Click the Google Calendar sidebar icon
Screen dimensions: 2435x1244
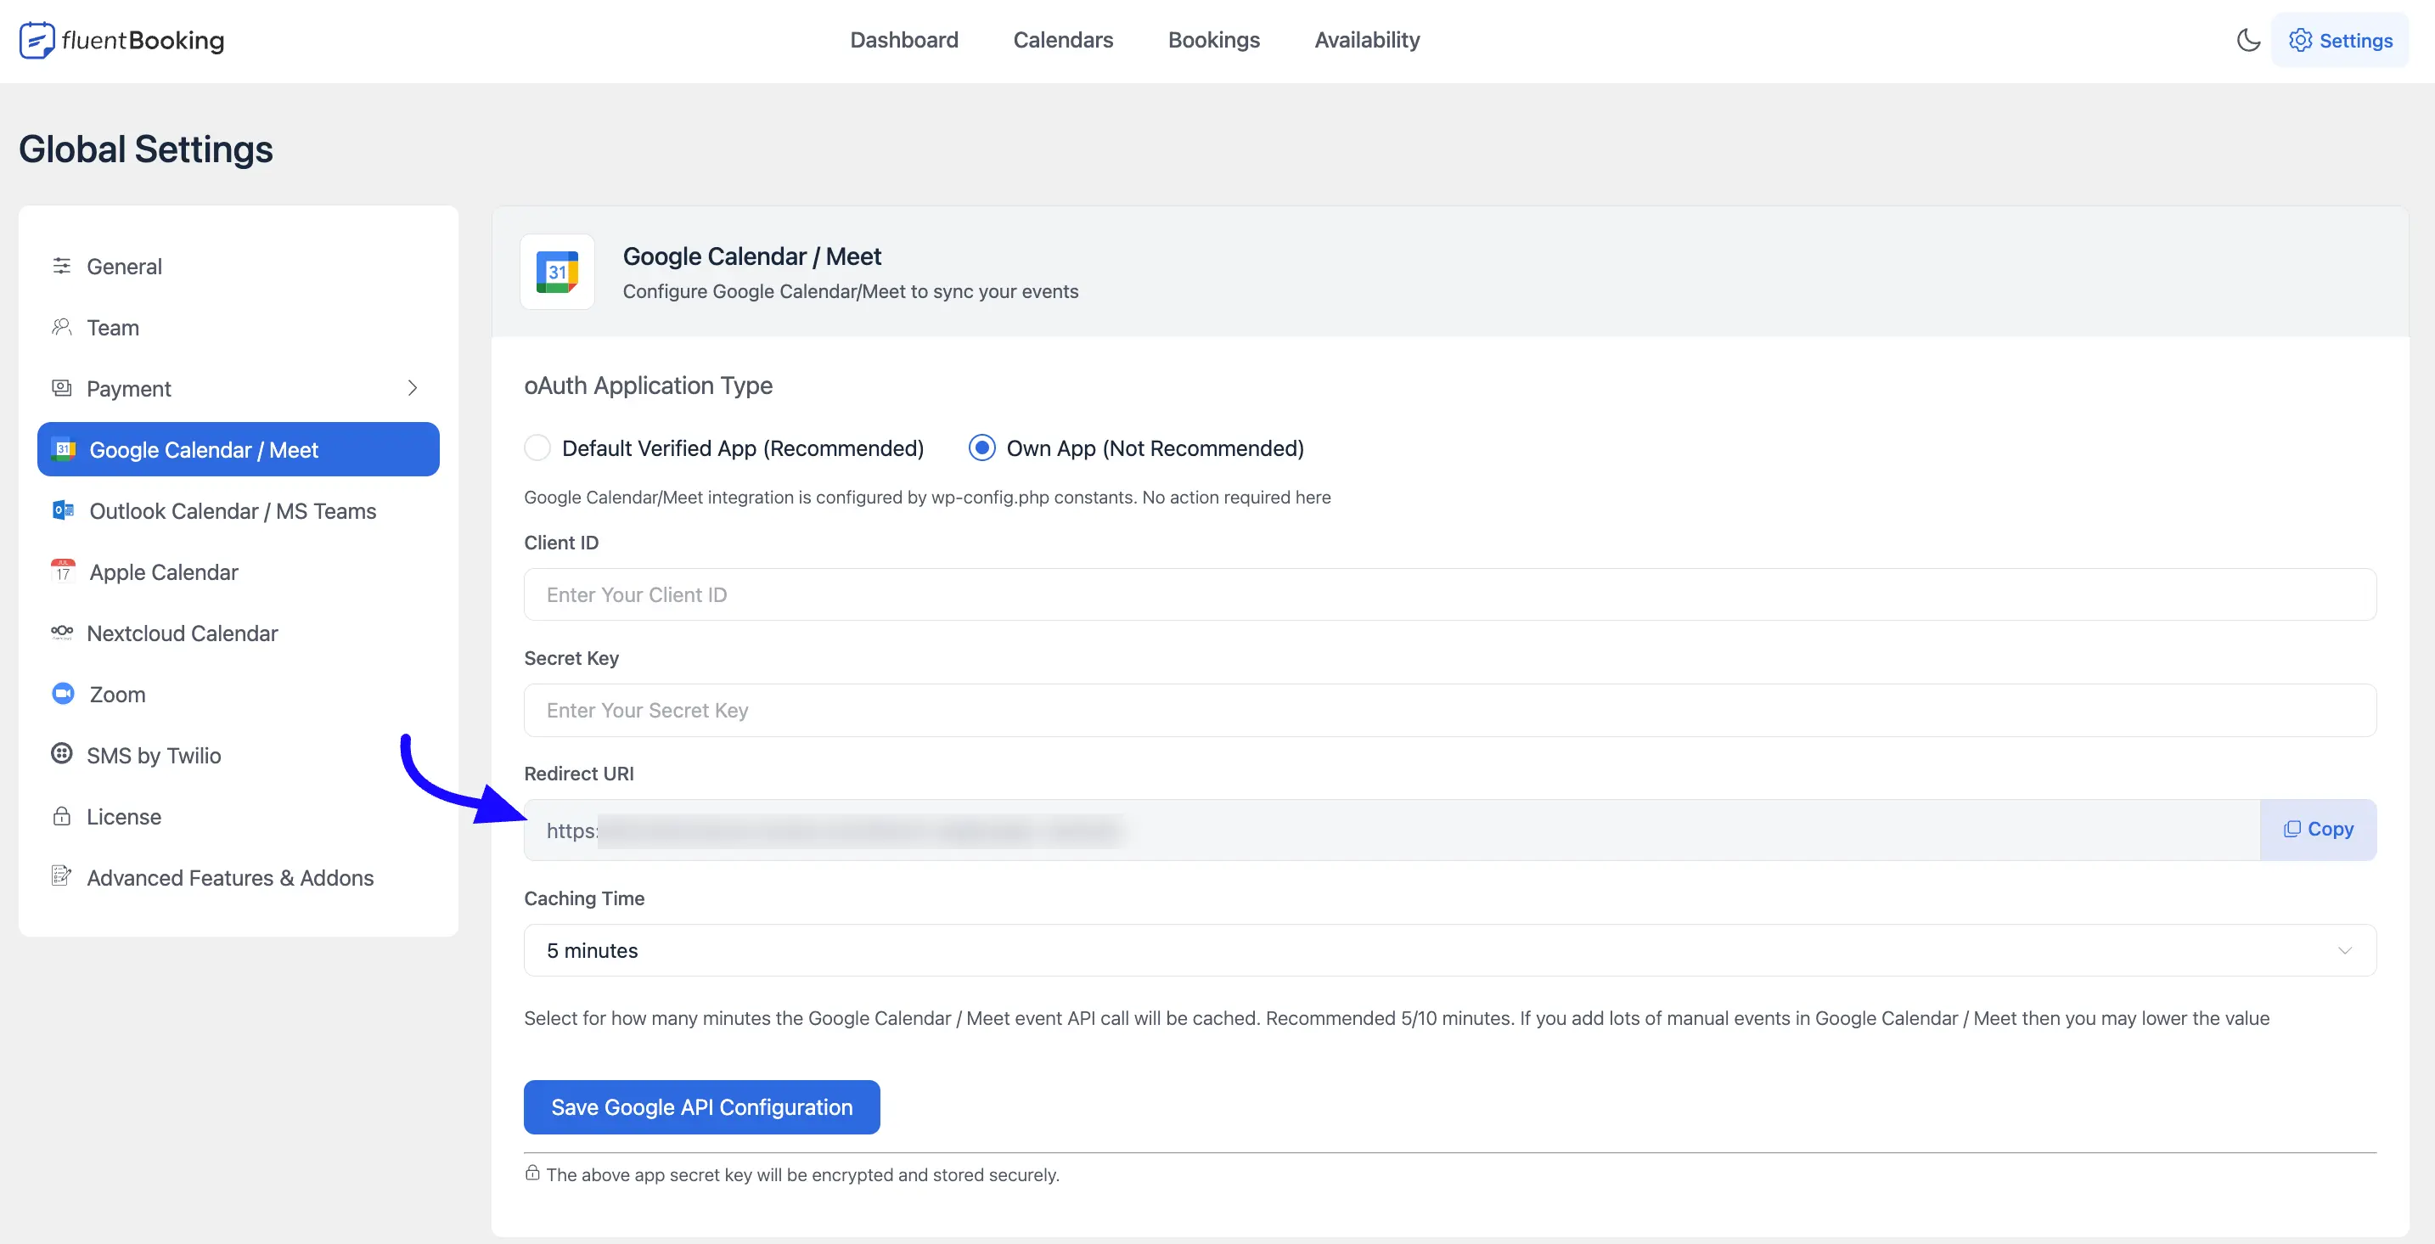click(64, 449)
